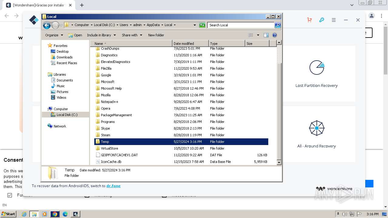388x218 pixels.
Task: Toggle the preview pane icon
Action: coord(266,35)
